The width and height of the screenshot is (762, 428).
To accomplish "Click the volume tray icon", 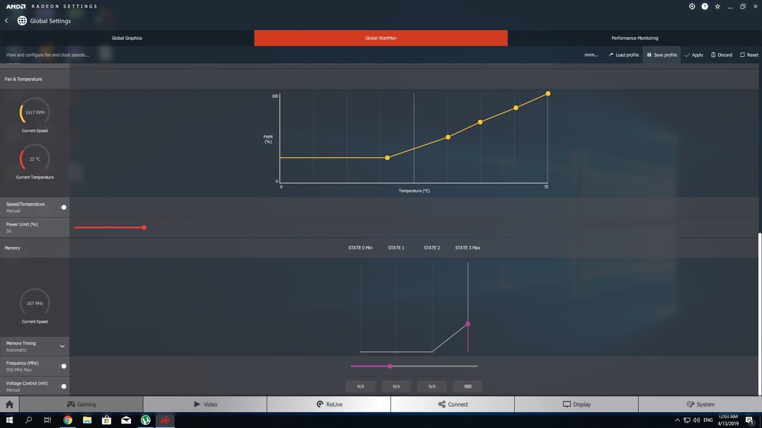I will 696,420.
